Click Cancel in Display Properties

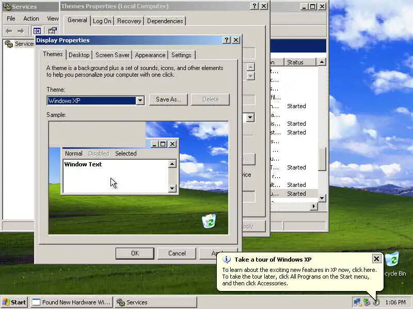click(177, 253)
